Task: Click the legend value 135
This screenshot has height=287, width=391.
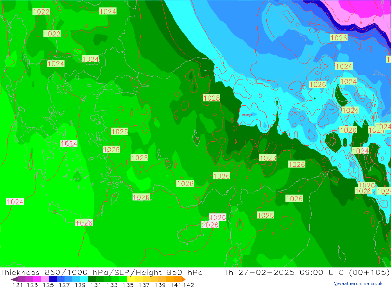Action: click(x=128, y=285)
